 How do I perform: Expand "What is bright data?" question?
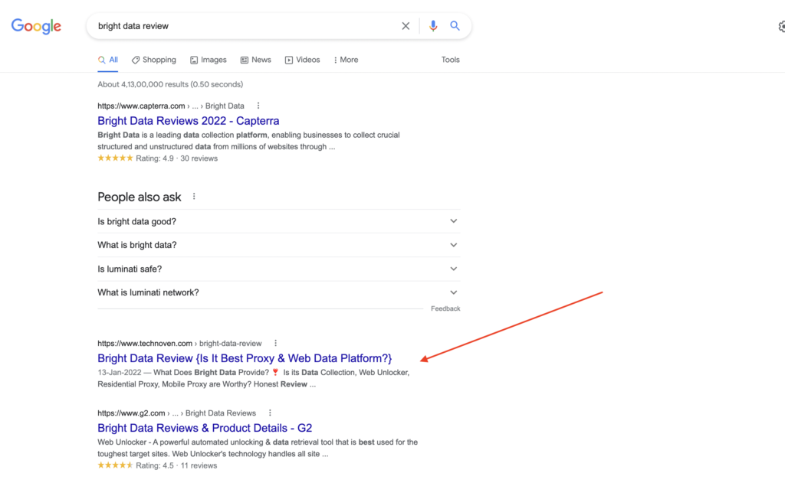coord(453,245)
